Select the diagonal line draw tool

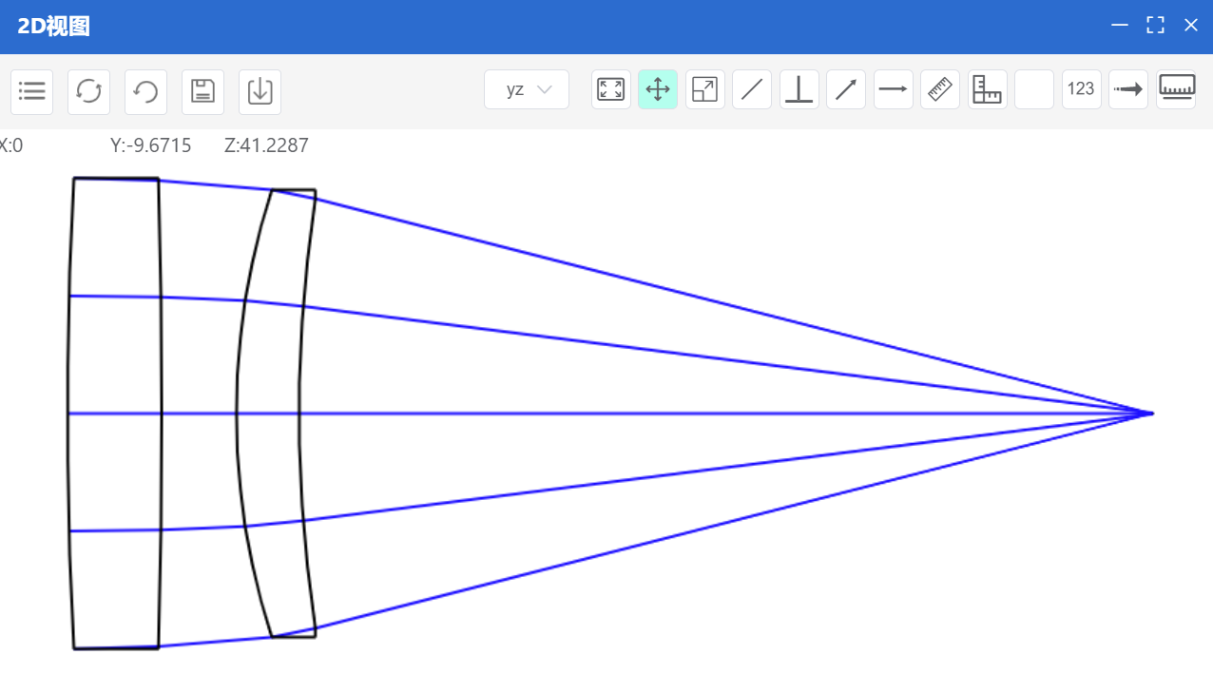coord(752,89)
